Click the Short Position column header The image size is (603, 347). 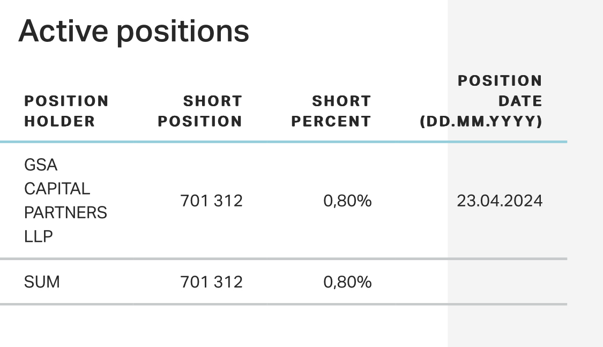(200, 111)
